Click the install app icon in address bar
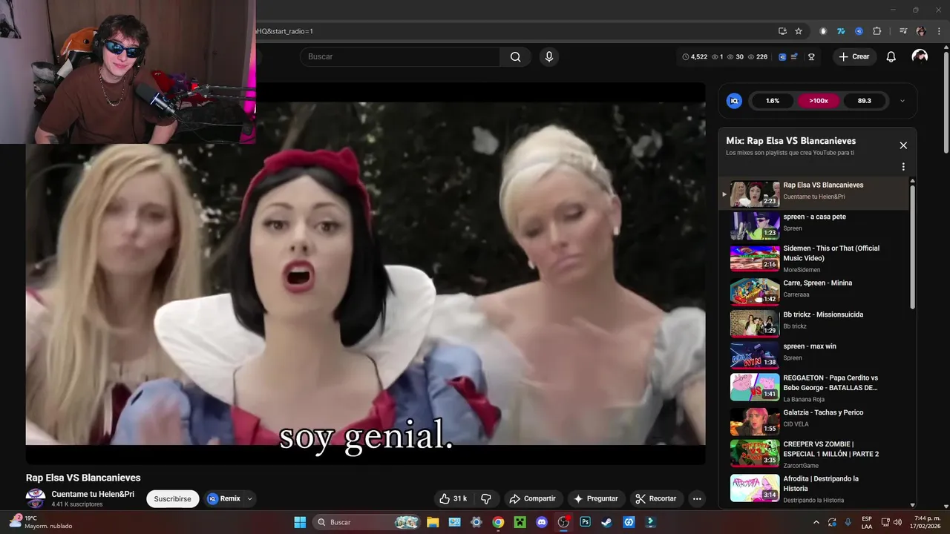The height and width of the screenshot is (534, 950). 782,31
